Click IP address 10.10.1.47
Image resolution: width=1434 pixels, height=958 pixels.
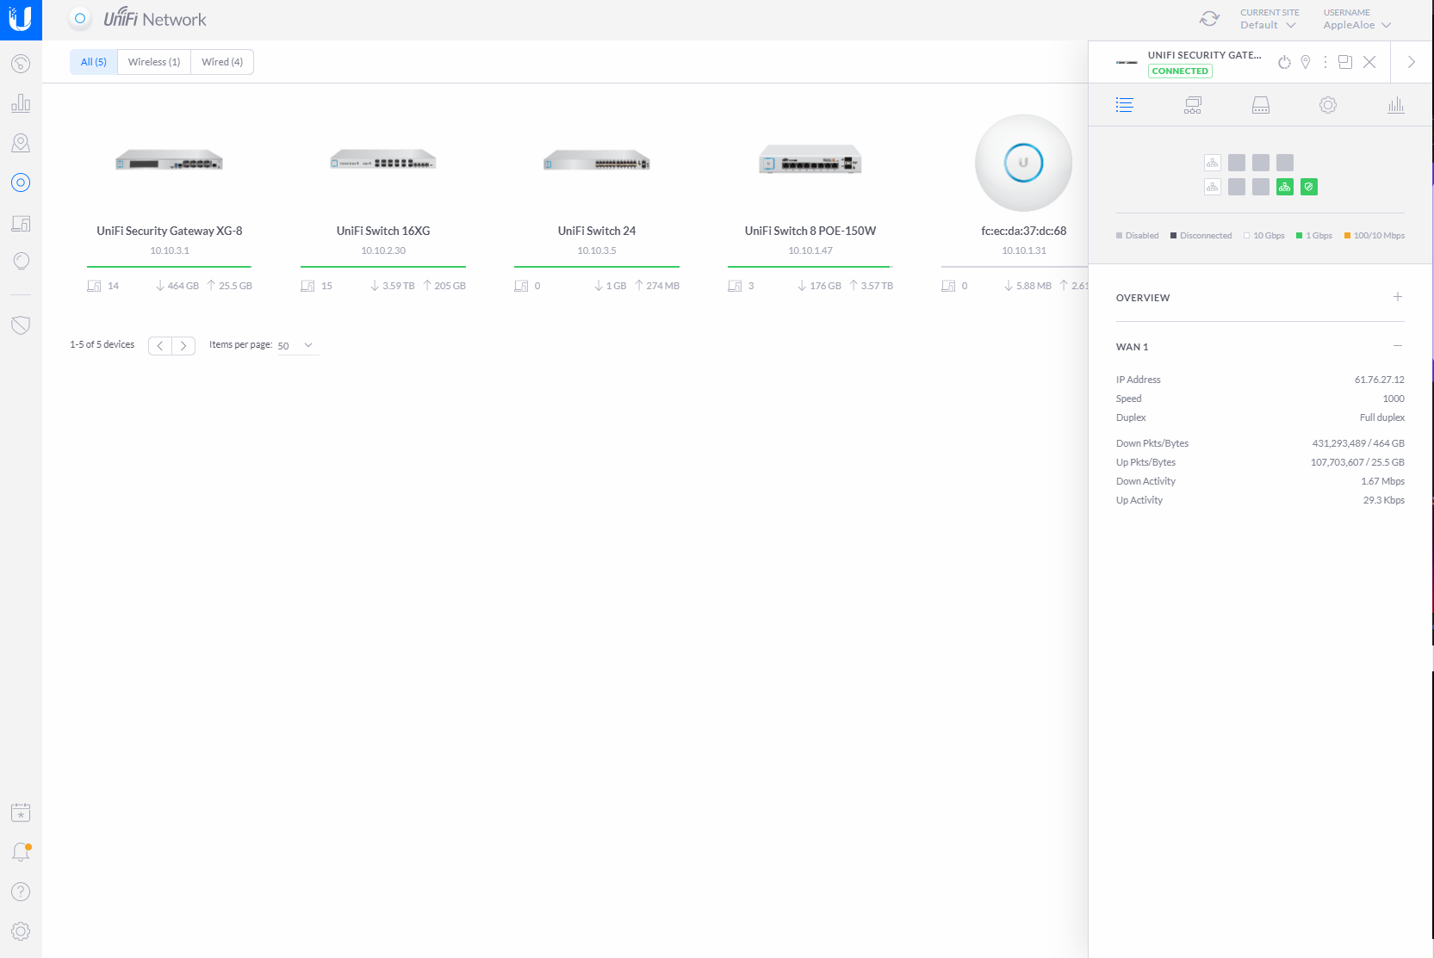coord(810,250)
